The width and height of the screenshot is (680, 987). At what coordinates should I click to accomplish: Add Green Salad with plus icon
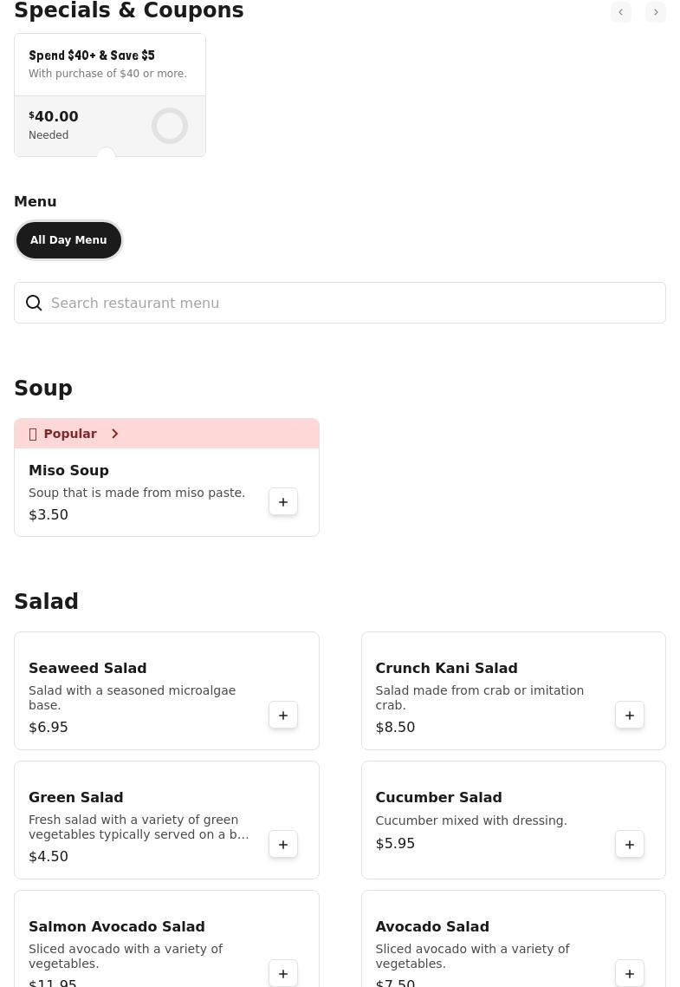point(283,845)
